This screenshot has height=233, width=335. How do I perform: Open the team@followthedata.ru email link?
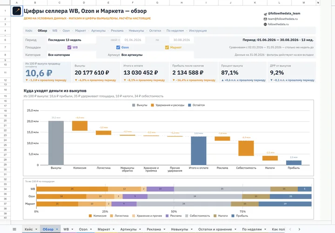pos(283,19)
